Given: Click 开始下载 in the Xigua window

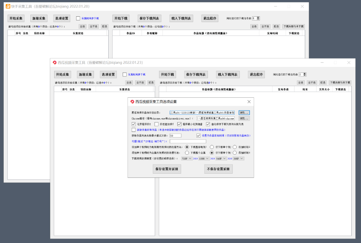Looking at the screenshot, I should point(167,74).
